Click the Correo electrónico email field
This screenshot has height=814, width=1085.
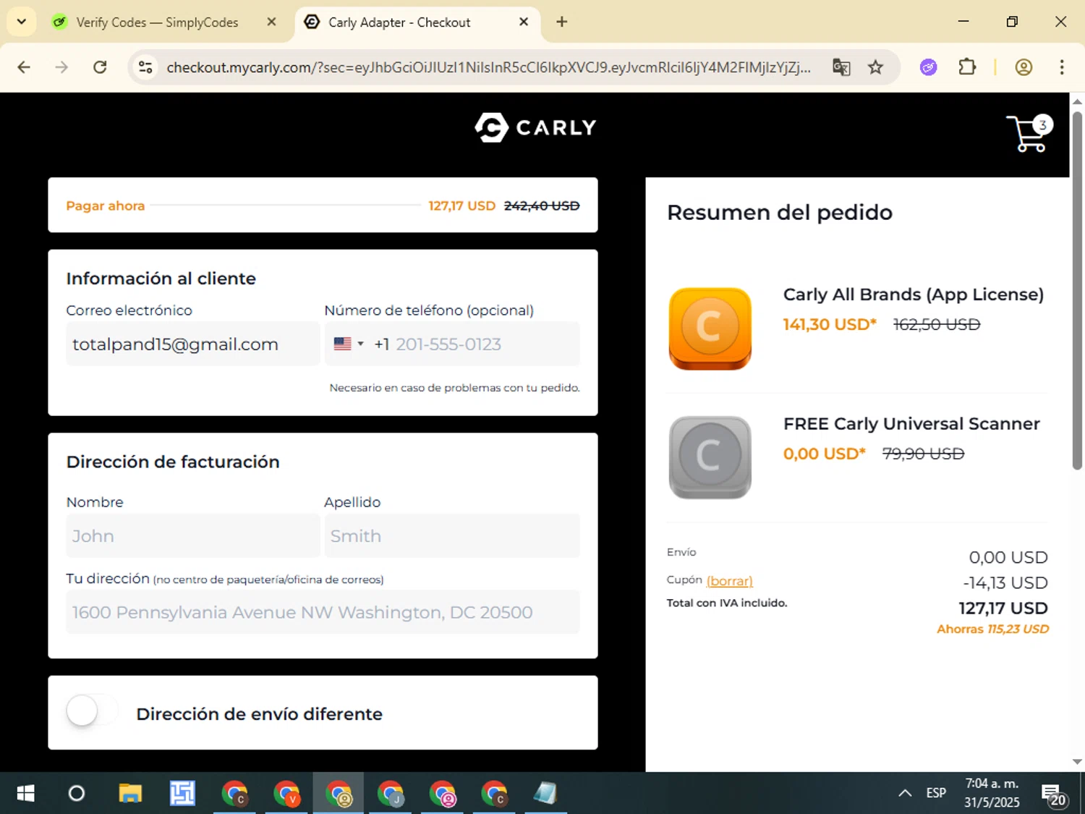(192, 344)
